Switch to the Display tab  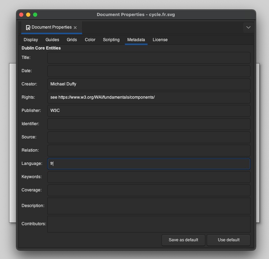pos(31,40)
